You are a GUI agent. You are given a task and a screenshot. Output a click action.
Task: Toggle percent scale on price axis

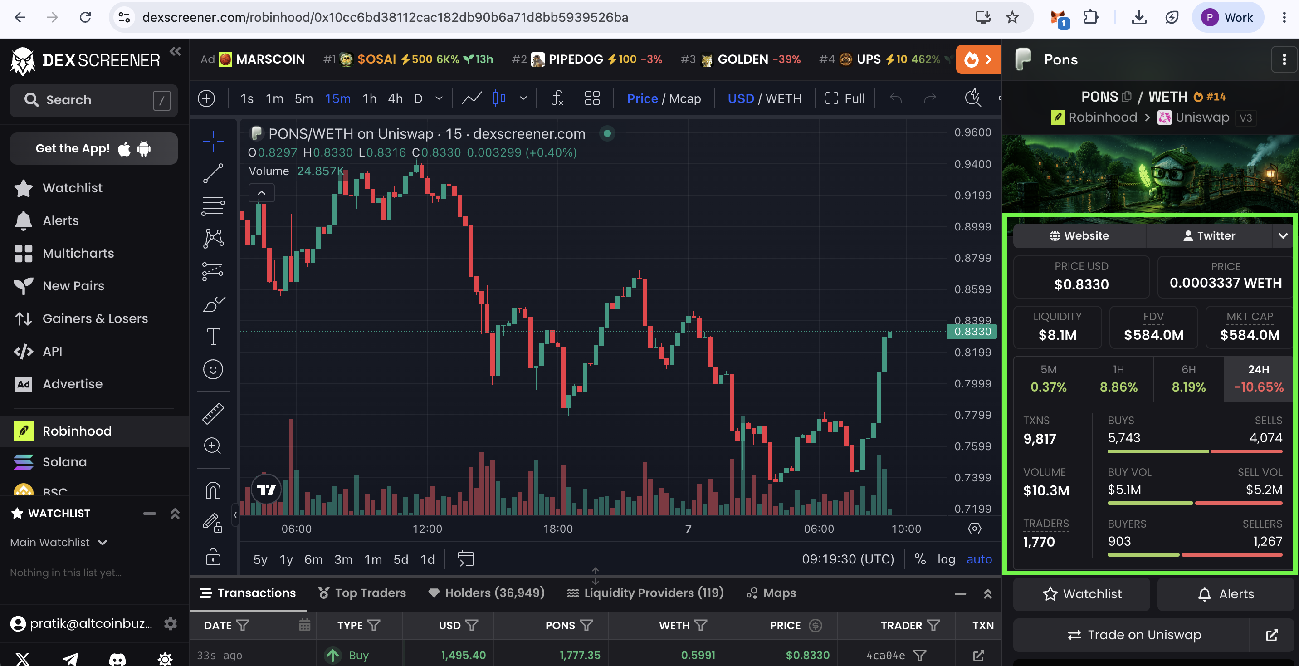(x=920, y=559)
